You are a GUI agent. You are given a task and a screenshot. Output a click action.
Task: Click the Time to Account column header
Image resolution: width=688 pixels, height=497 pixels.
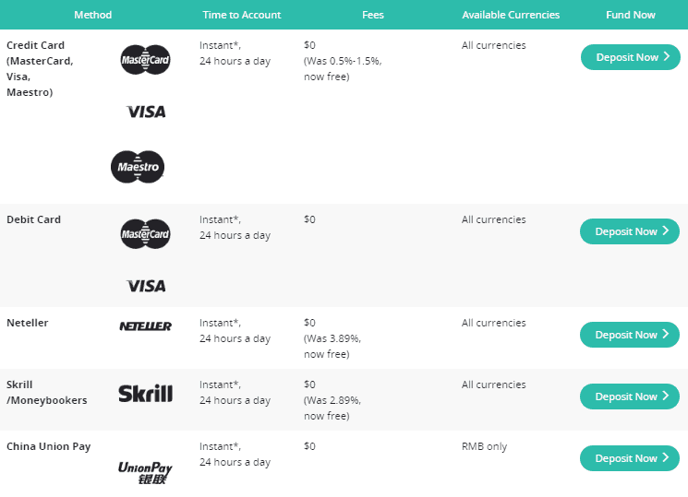point(242,15)
